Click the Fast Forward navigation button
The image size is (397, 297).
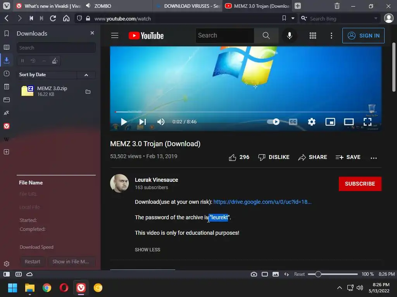tap(41, 18)
